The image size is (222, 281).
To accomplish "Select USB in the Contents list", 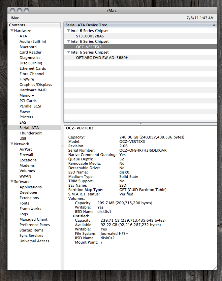I will point(23,138).
